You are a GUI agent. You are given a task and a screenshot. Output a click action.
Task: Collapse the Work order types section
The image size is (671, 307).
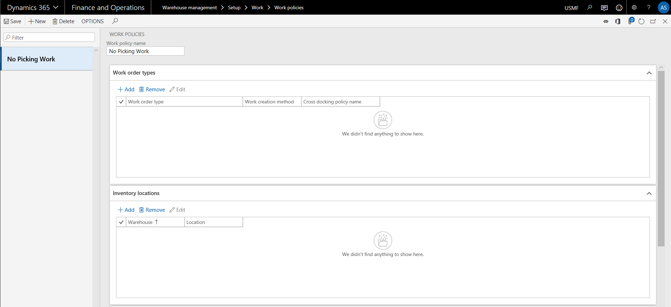click(x=649, y=73)
